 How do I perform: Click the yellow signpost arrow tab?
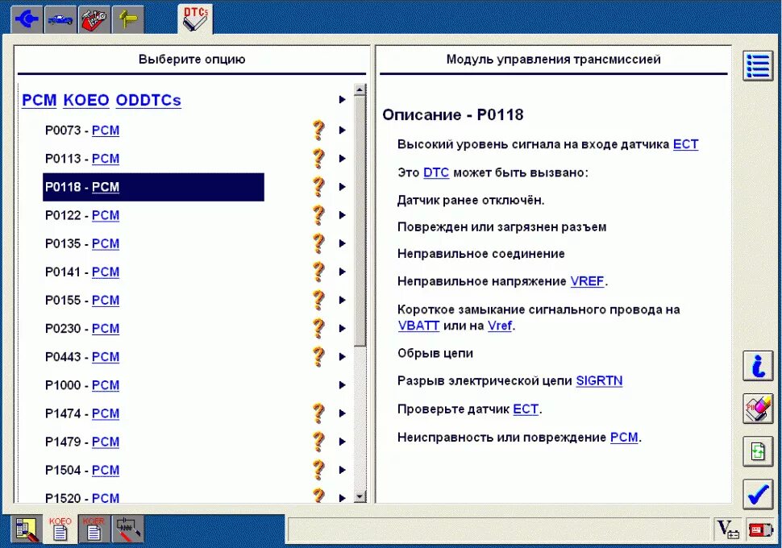click(x=128, y=19)
